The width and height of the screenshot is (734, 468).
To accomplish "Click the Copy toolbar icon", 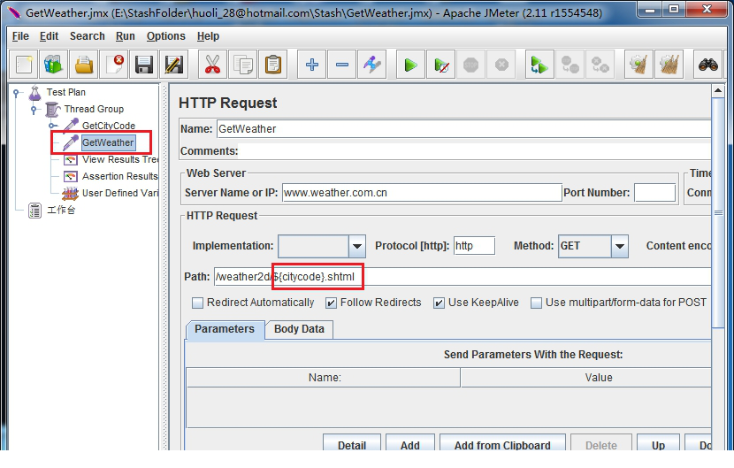I will pos(242,65).
